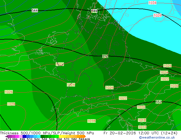
Task: Click the purple arrow tip starting the color scale
Action: [7, 136]
